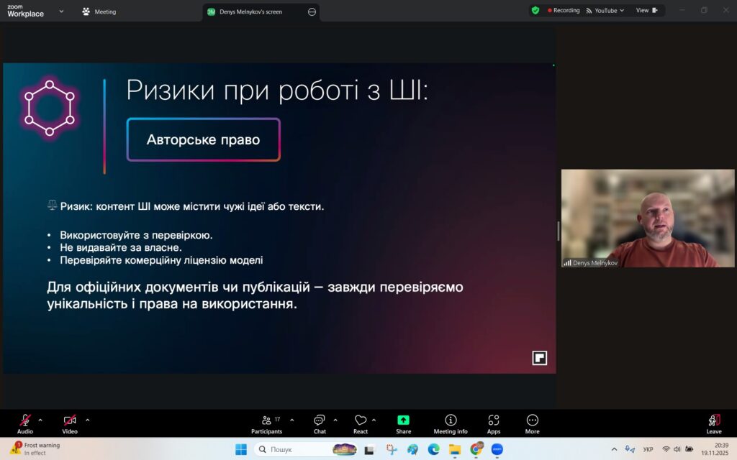This screenshot has height=460, width=737.
Task: Switch to the Meeting tab
Action: coord(99,11)
